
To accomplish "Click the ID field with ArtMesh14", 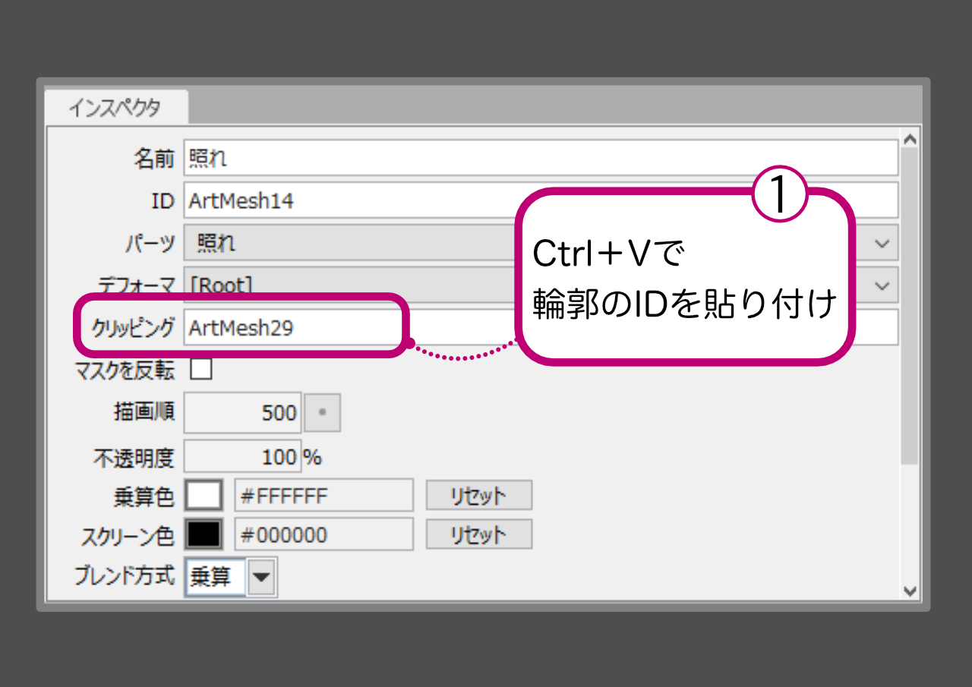I will [x=541, y=200].
